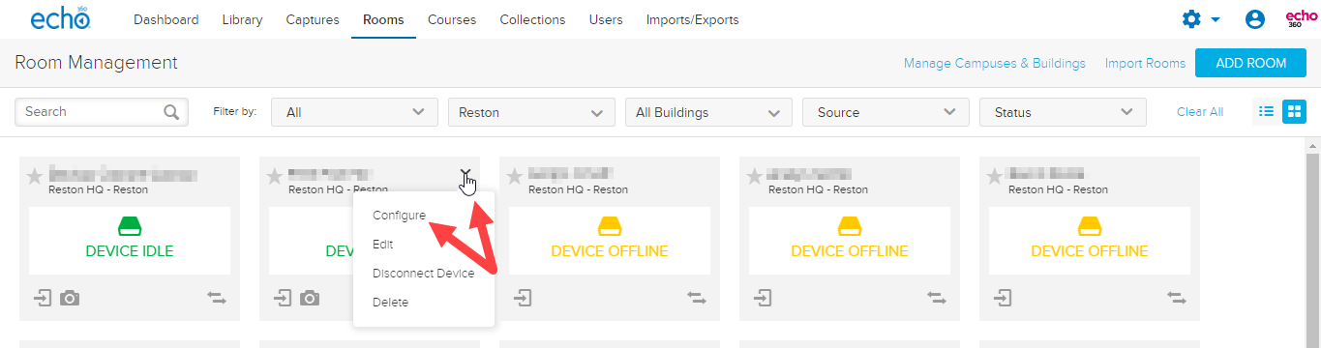Image resolution: width=1321 pixels, height=348 pixels.
Task: Click the login arrow icon on the card with open menu
Action: [x=283, y=298]
